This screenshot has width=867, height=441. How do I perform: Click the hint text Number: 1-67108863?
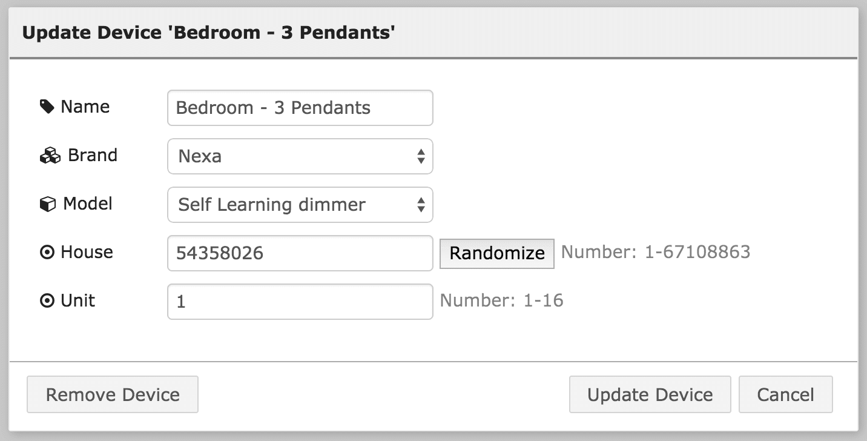656,252
